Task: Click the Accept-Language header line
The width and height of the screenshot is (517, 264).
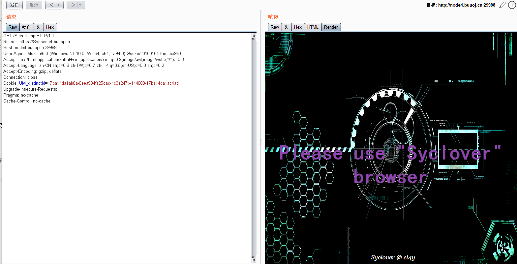Action: pos(84,65)
